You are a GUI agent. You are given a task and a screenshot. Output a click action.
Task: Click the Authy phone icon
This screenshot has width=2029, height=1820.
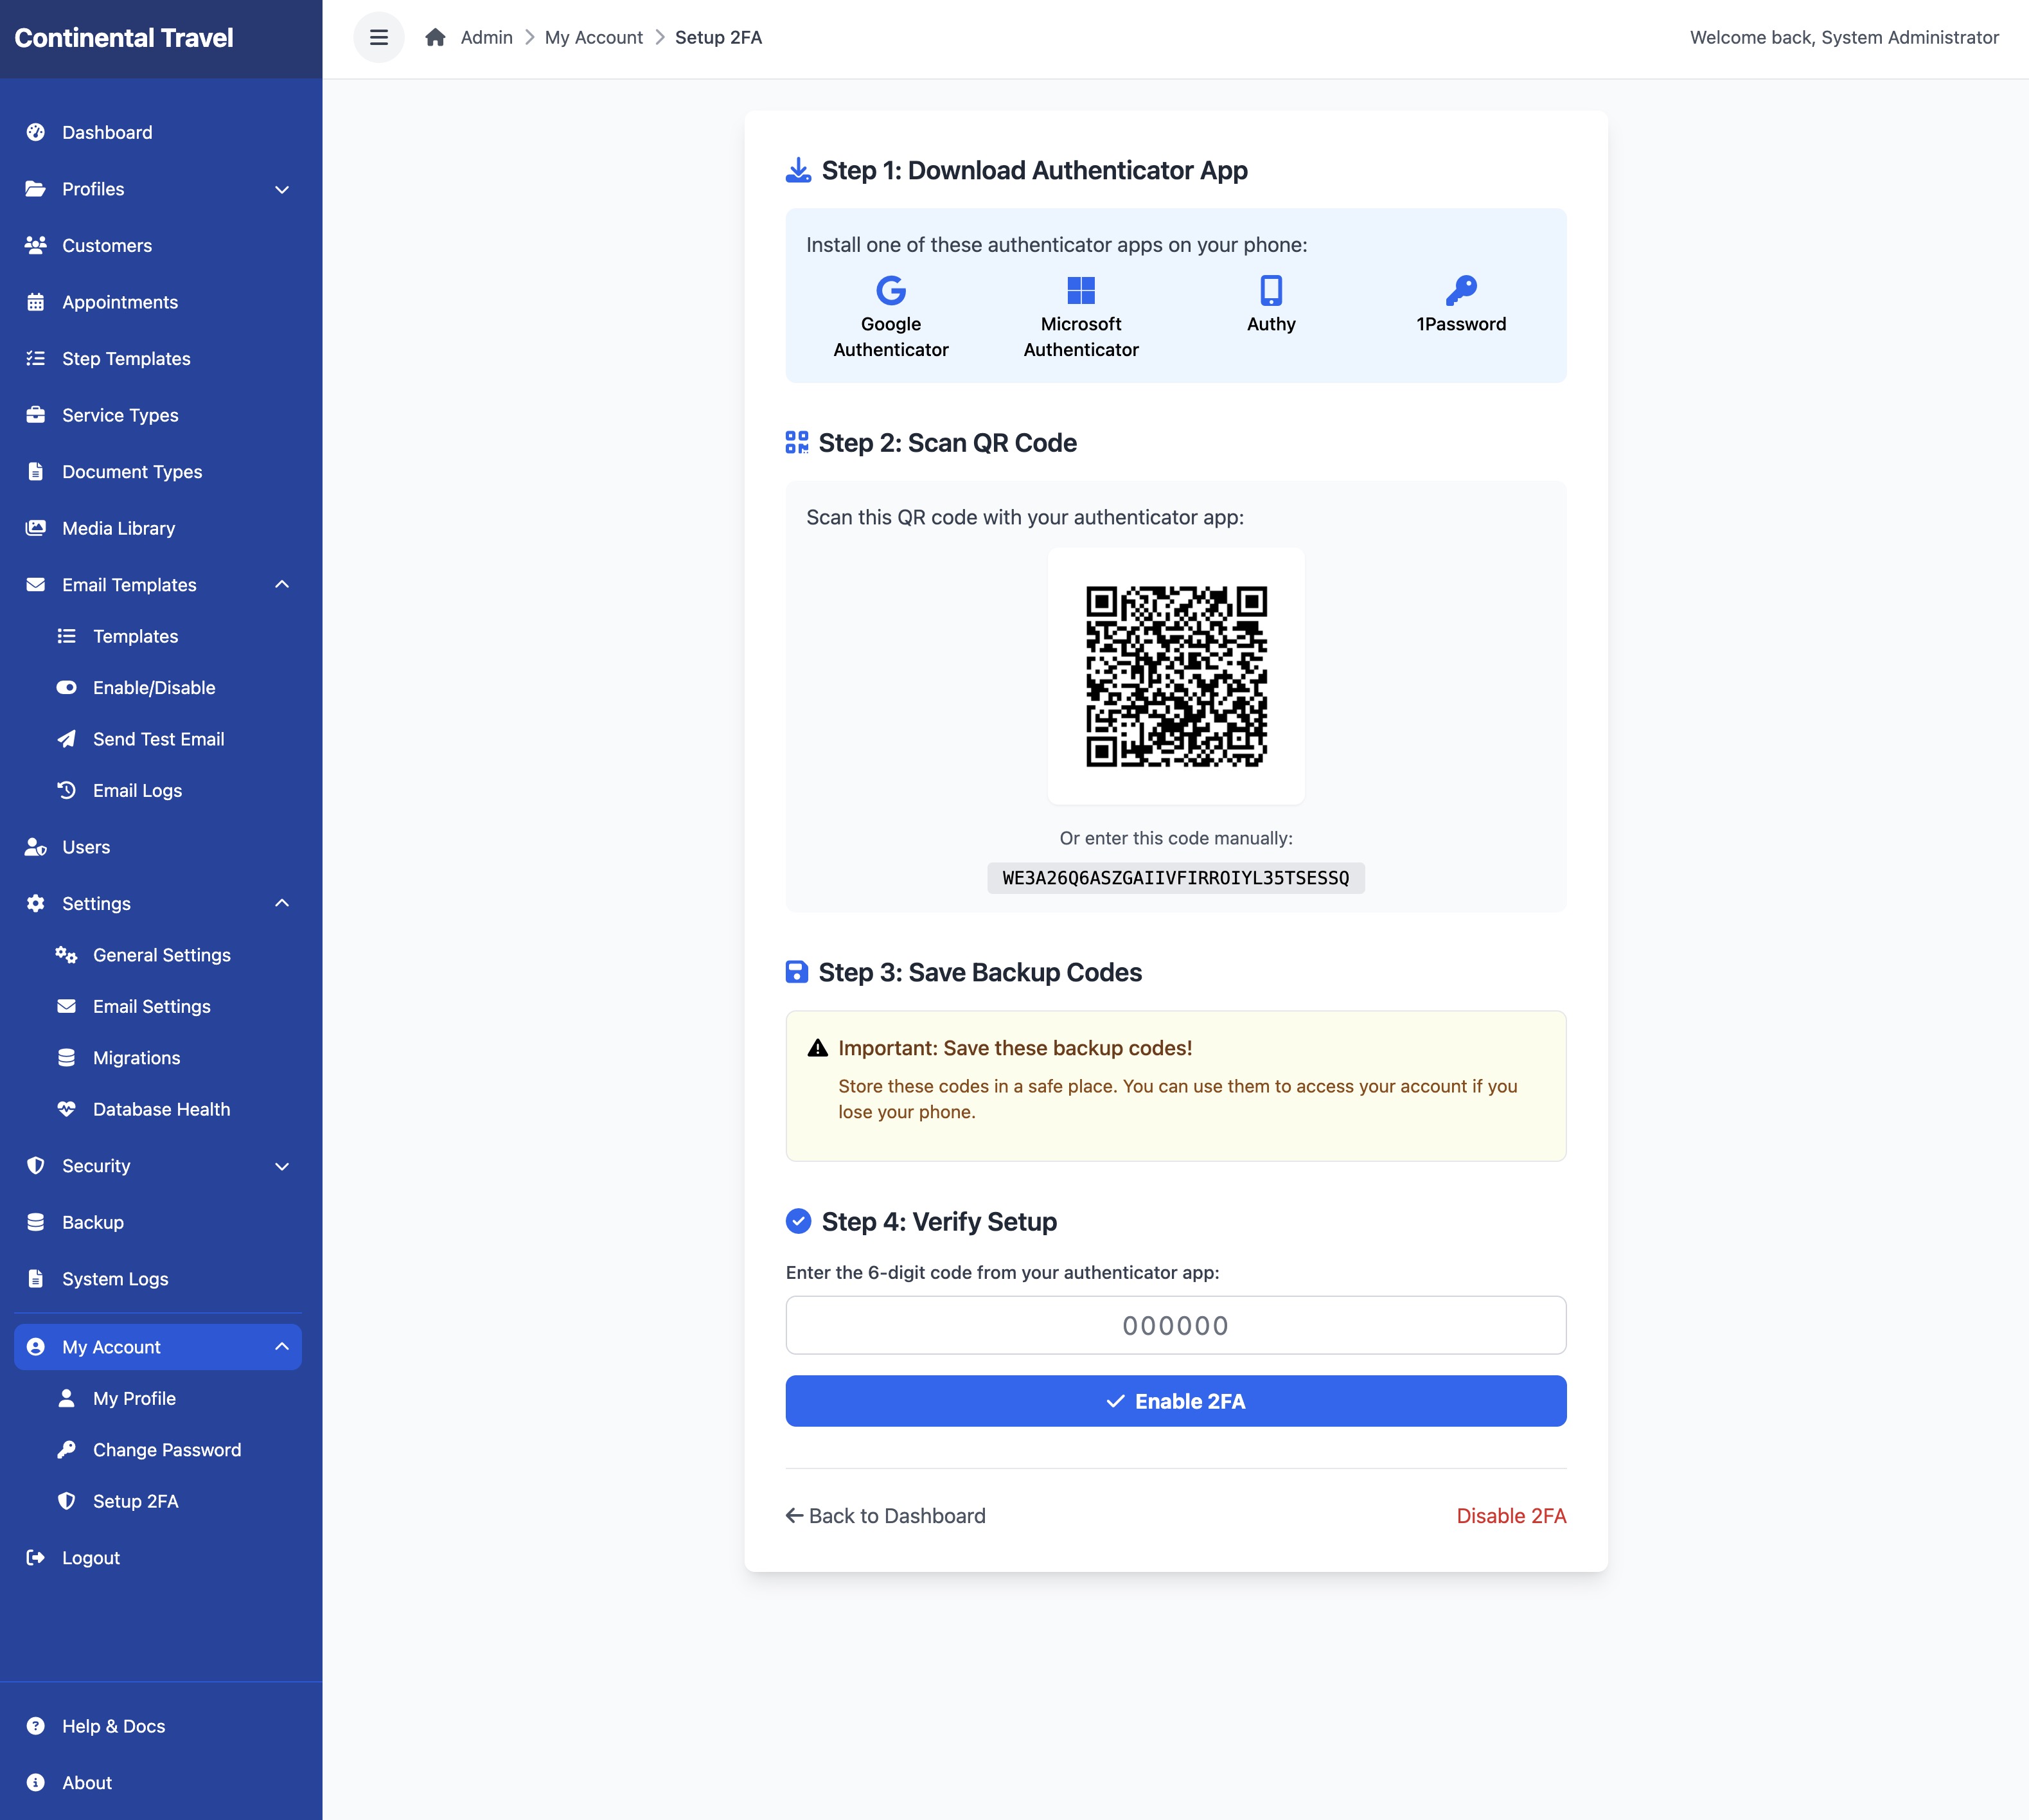pyautogui.click(x=1271, y=290)
